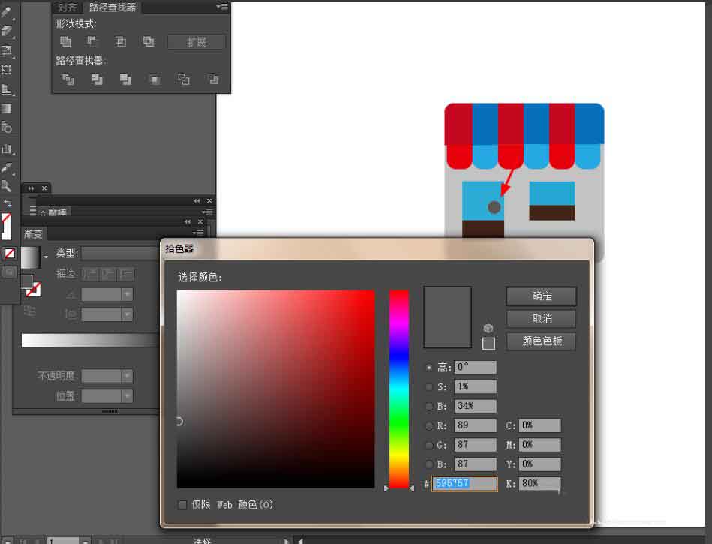Image resolution: width=712 pixels, height=544 pixels.
Task: Click inside the red saturation color field
Action: [x=275, y=389]
